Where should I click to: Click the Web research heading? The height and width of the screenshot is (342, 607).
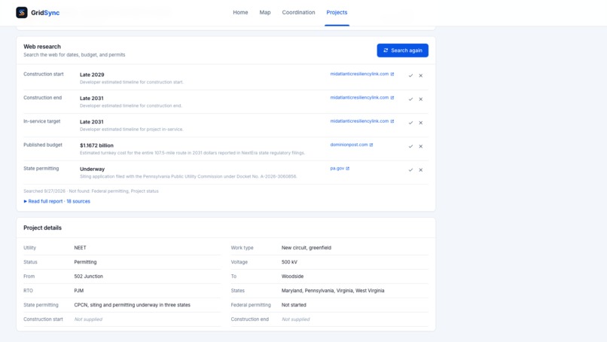click(x=42, y=47)
